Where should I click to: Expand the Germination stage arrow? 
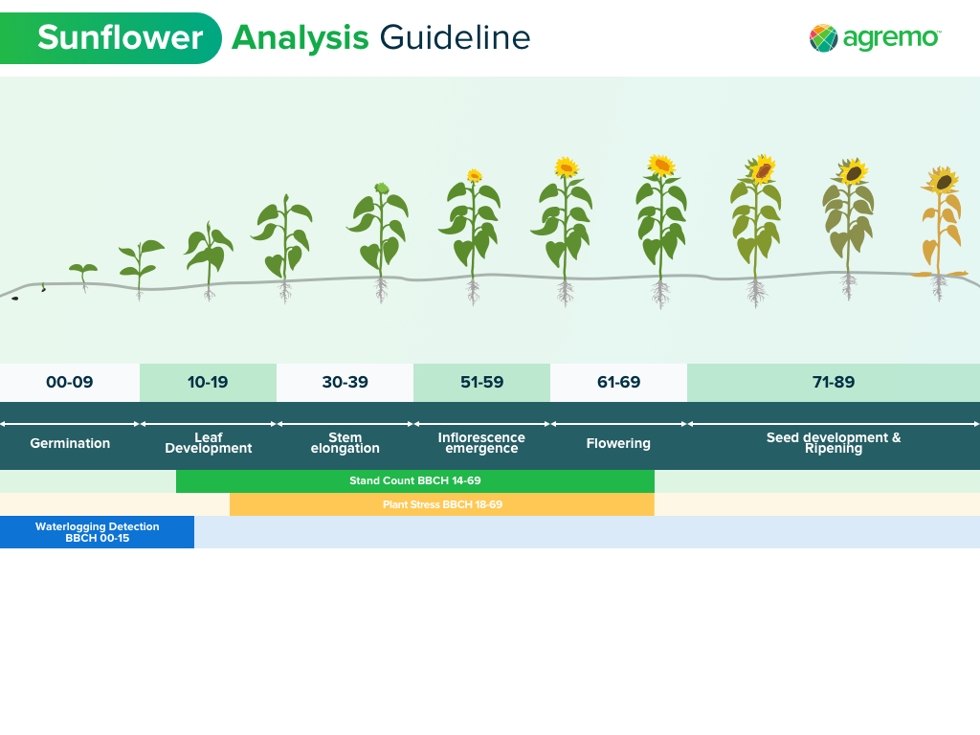click(x=69, y=422)
